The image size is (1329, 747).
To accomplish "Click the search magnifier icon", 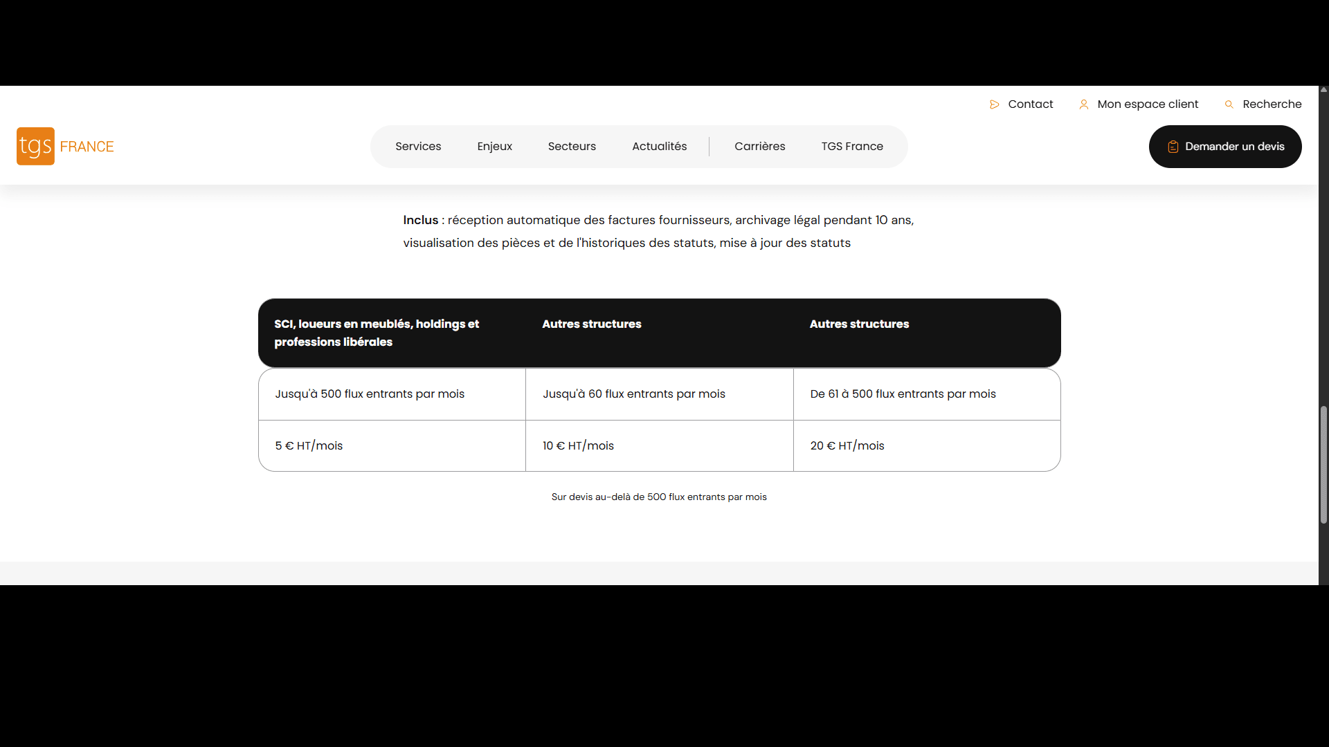I will 1229,104.
